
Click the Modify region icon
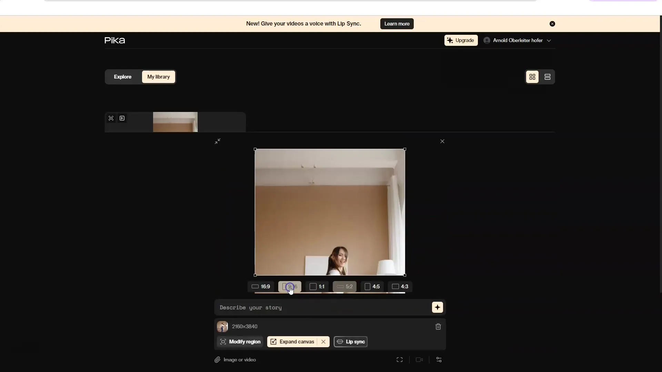click(223, 342)
